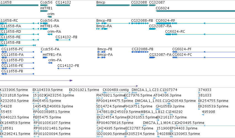Viewport: 235px width, 138px height.
Task: Click EST RH05450.5prime
Action: (47, 101)
